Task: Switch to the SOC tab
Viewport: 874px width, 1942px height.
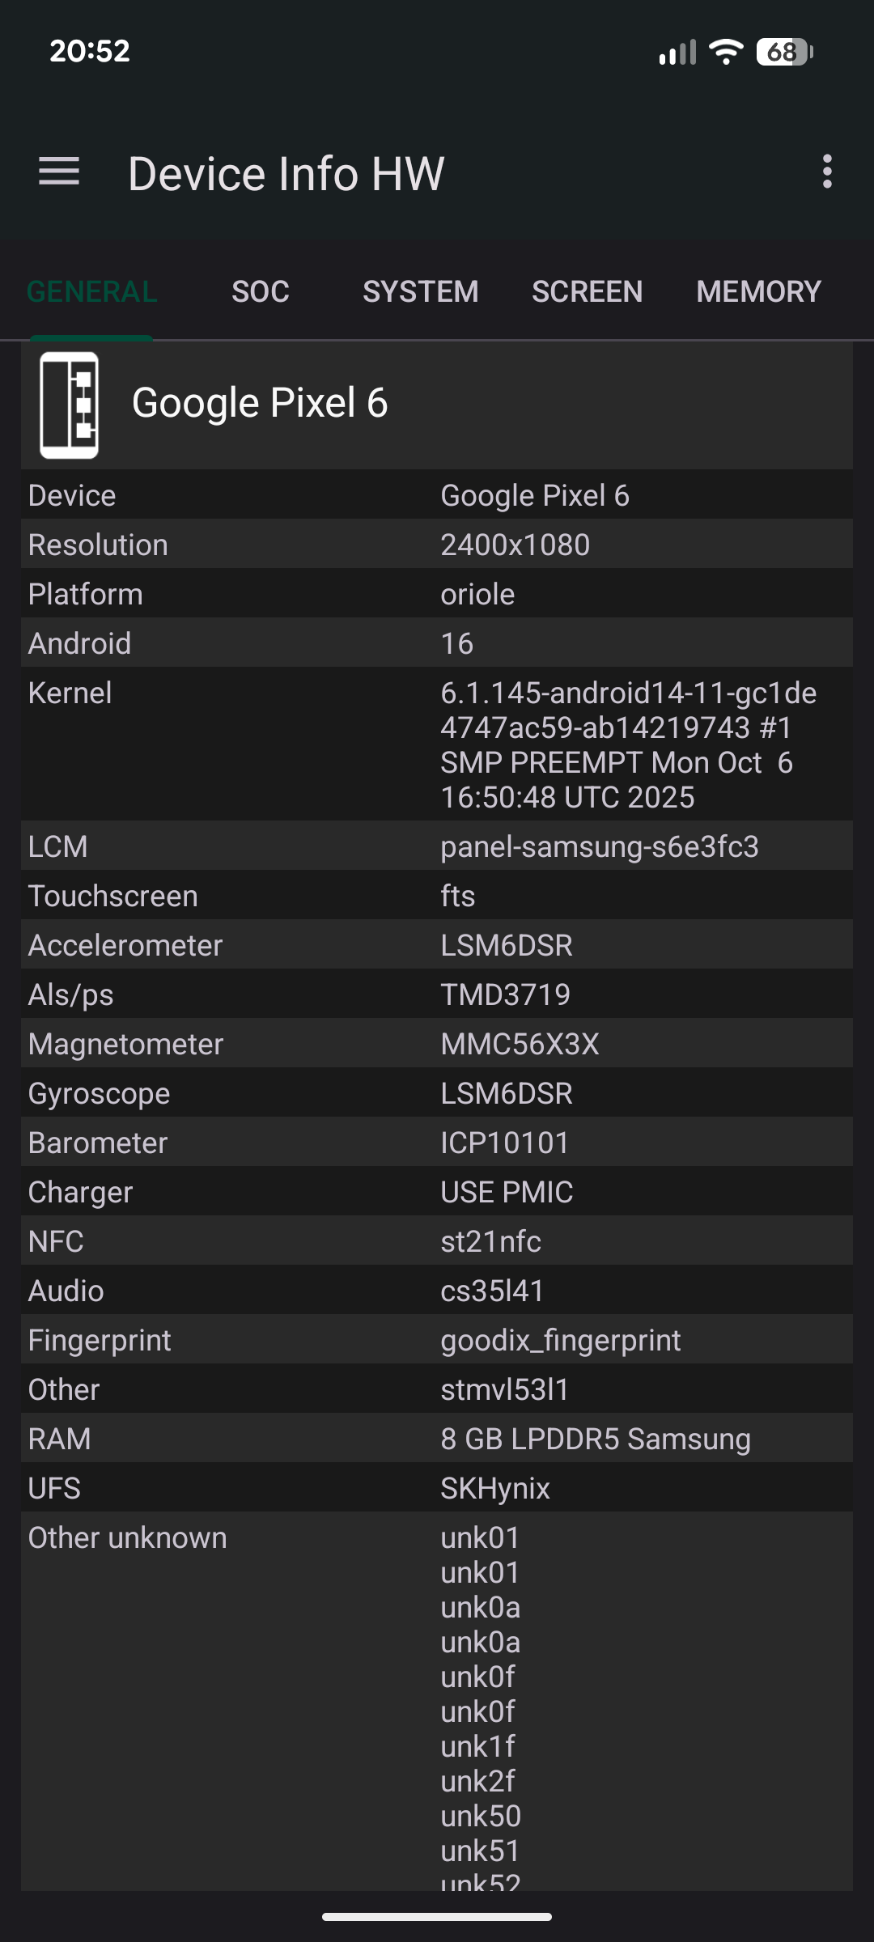Action: (x=260, y=291)
